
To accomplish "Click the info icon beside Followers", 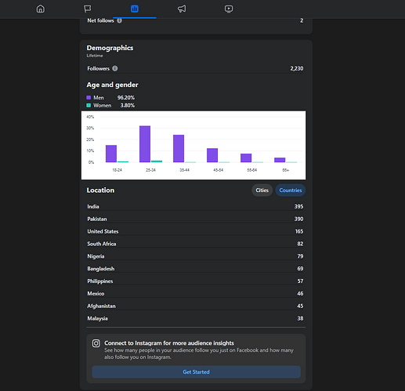I will tap(115, 68).
